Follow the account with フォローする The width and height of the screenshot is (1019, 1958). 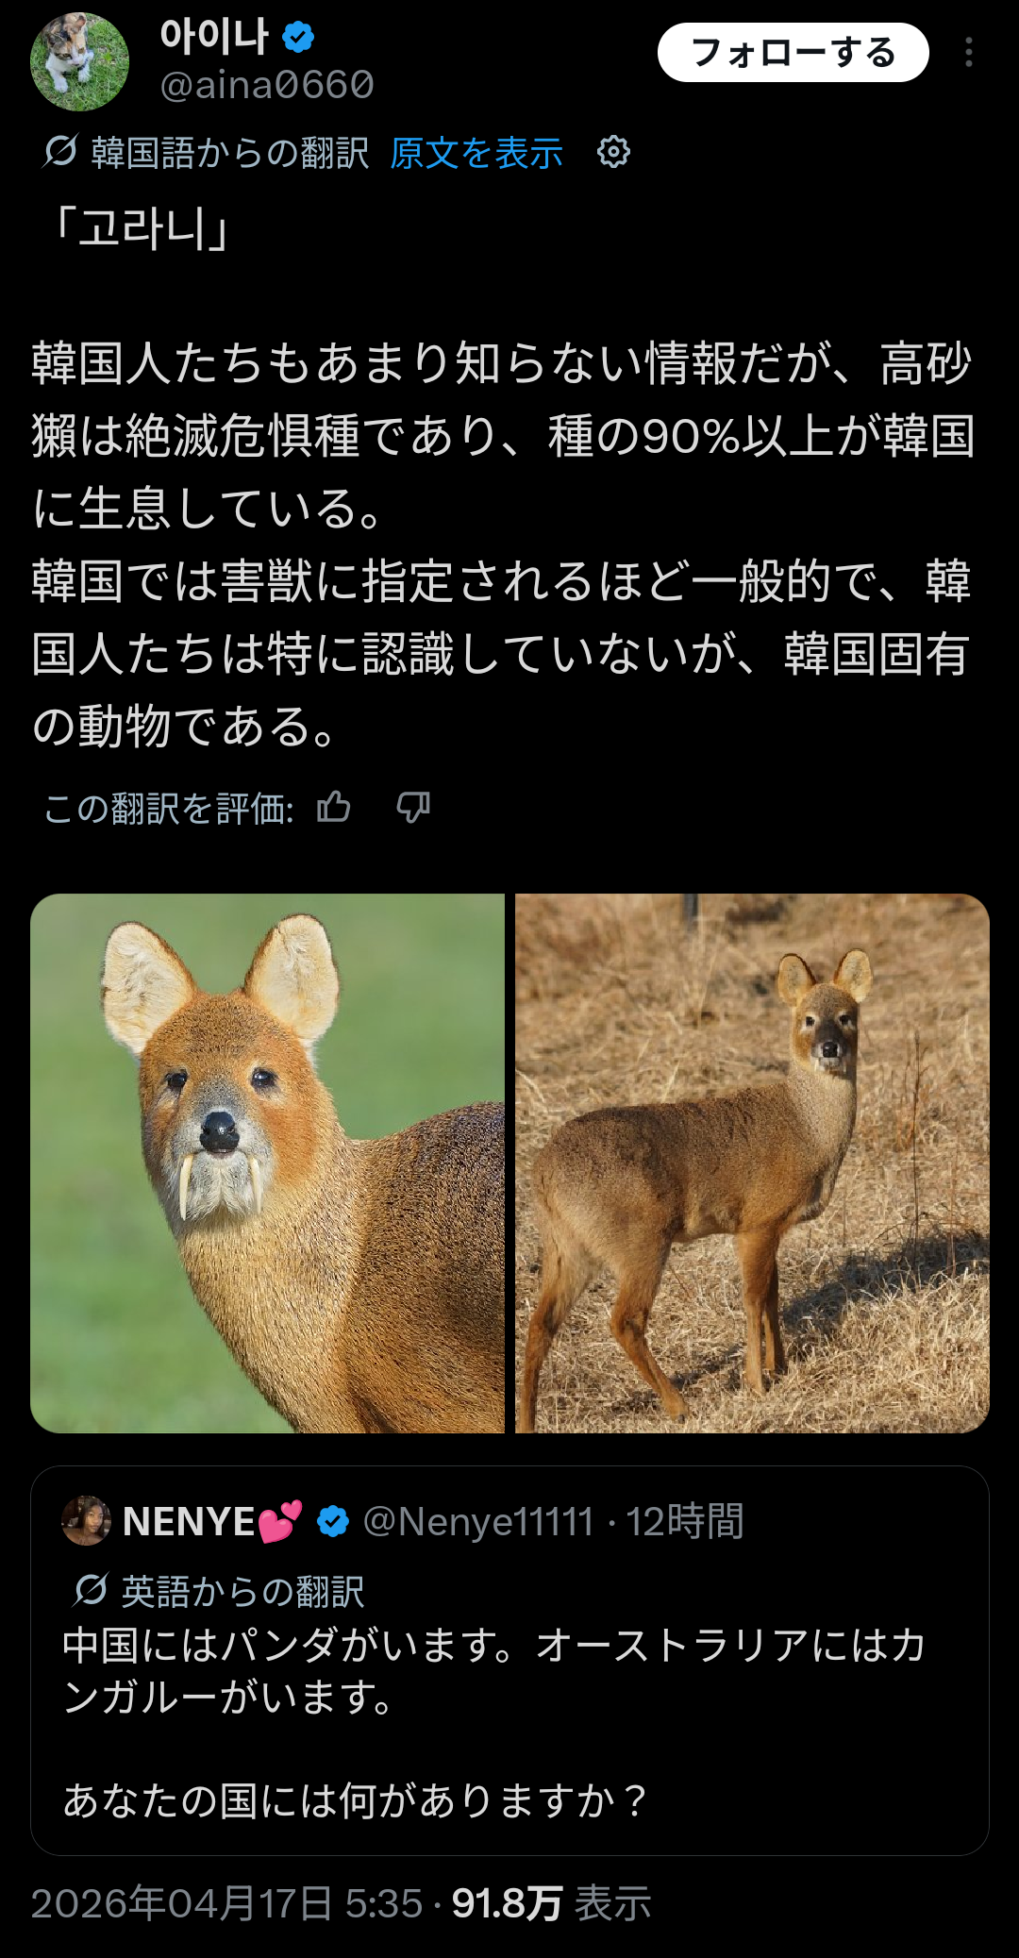[x=793, y=53]
